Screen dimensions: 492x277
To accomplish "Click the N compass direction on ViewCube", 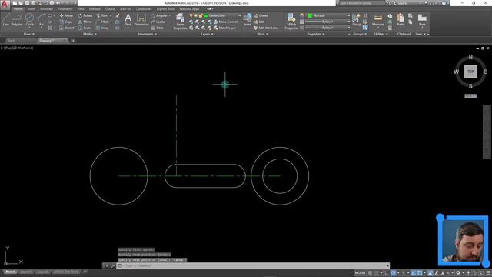I will click(470, 58).
